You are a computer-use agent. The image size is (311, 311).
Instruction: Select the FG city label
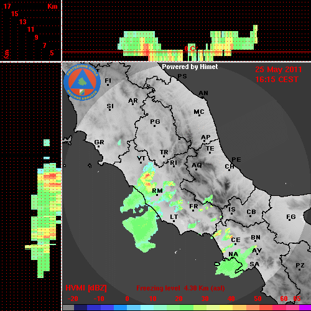[x=291, y=217]
